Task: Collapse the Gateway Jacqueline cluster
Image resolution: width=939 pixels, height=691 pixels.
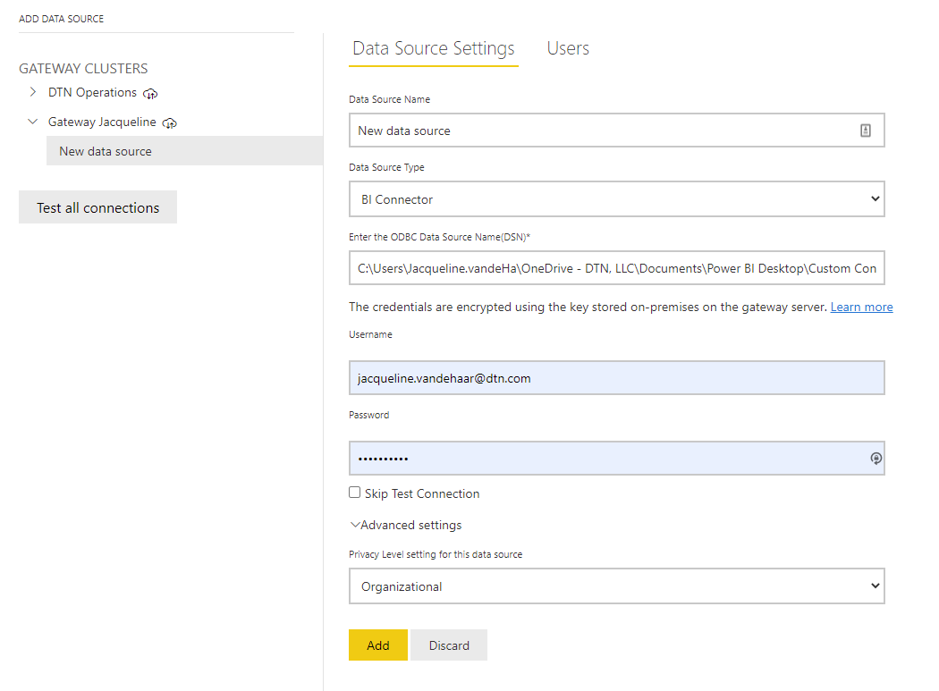Action: [x=33, y=122]
